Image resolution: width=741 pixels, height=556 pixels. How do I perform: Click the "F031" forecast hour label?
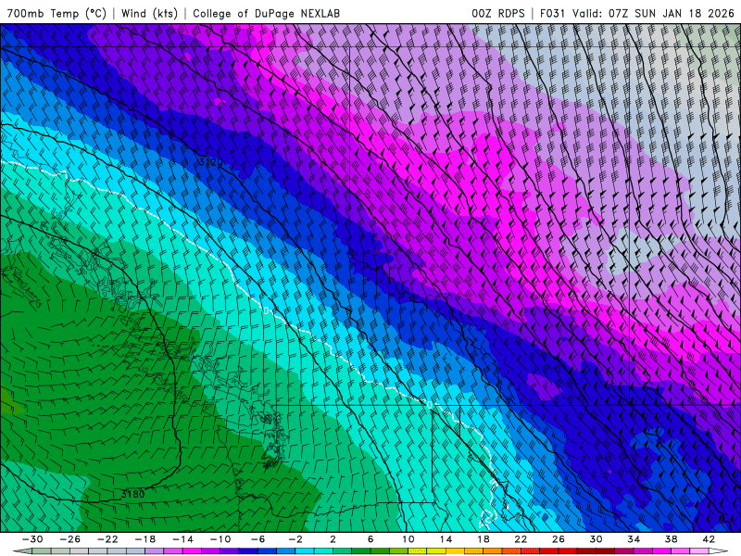pos(552,13)
